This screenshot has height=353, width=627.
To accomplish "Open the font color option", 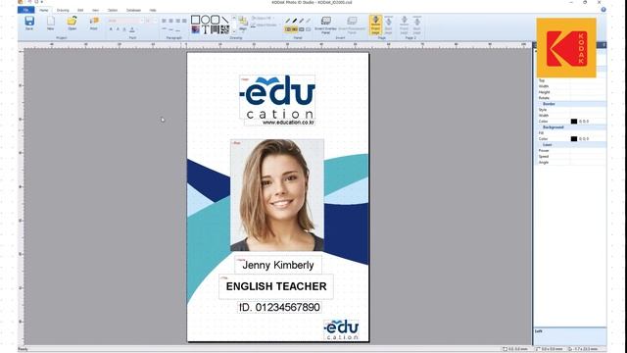I will point(132,29).
